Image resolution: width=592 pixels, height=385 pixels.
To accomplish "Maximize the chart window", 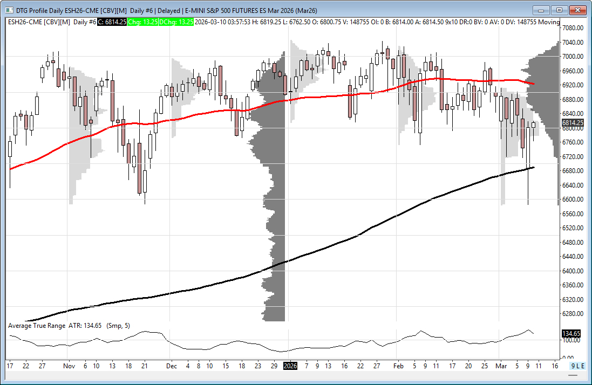I will (559, 10).
